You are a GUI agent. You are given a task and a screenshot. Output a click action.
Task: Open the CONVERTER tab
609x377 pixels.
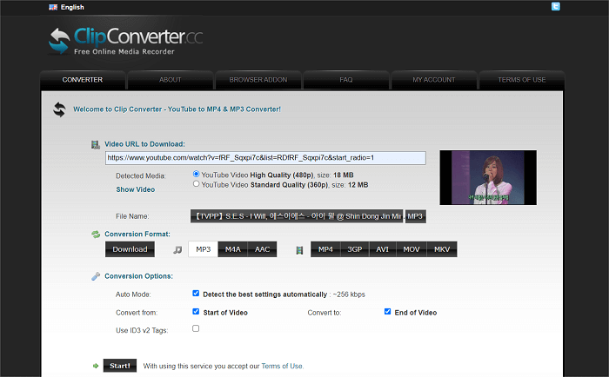click(x=83, y=80)
